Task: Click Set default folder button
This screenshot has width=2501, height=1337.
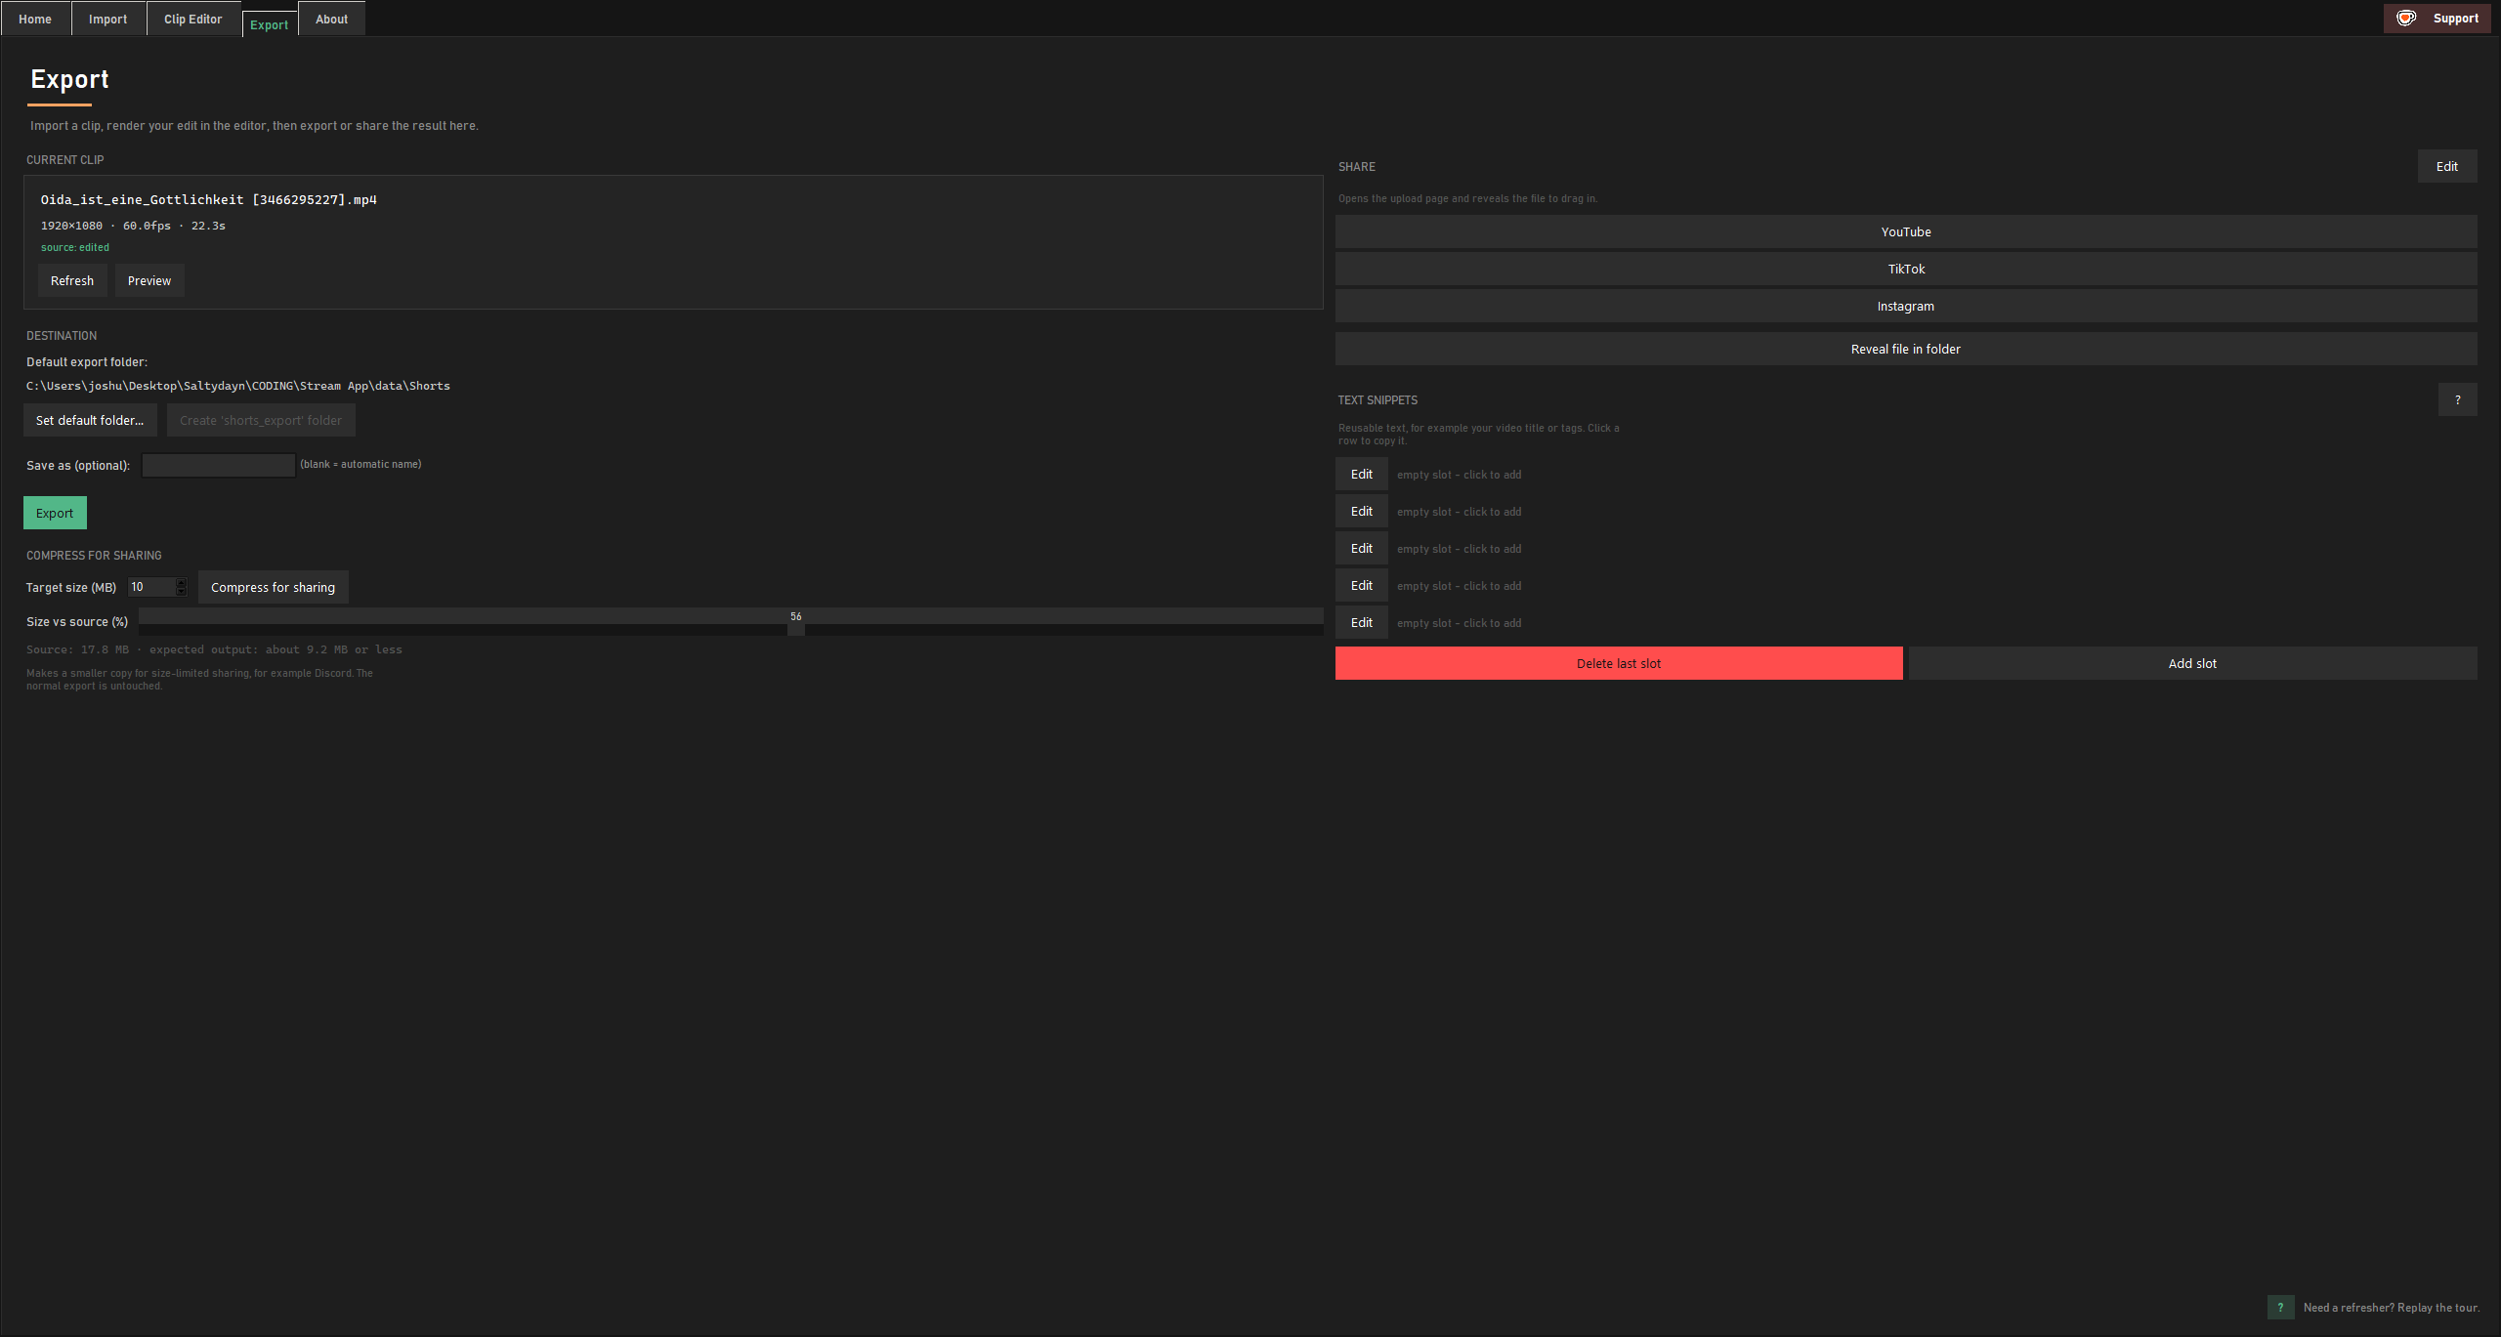Action: tap(90, 420)
